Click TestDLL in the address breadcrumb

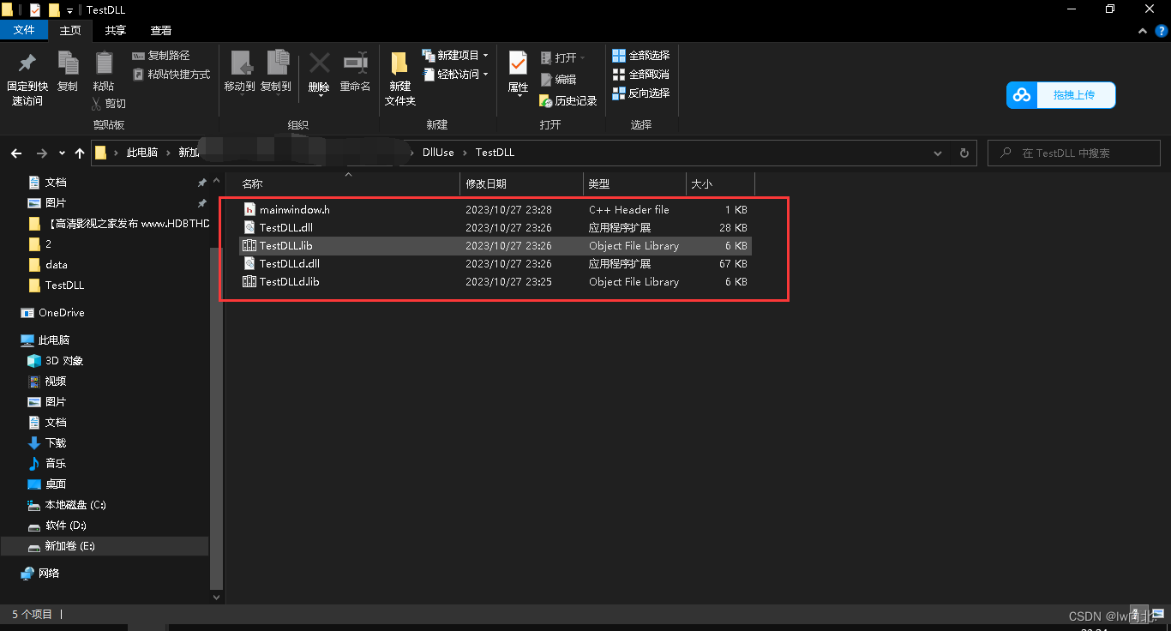click(x=495, y=153)
